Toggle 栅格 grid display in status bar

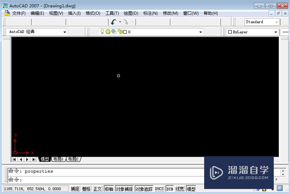tap(86, 189)
